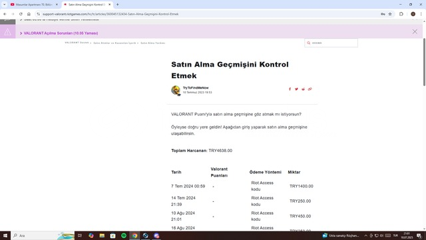Reload the current page
The width and height of the screenshot is (426, 240).
click(21, 14)
